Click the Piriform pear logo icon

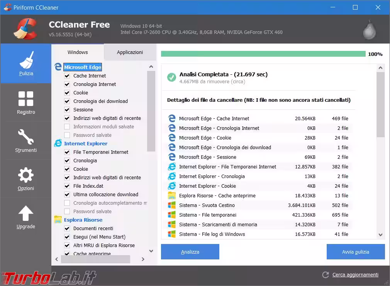(368, 30)
